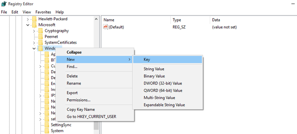297x134 pixels.
Task: Expand the Cryptography key
Action: point(34,31)
